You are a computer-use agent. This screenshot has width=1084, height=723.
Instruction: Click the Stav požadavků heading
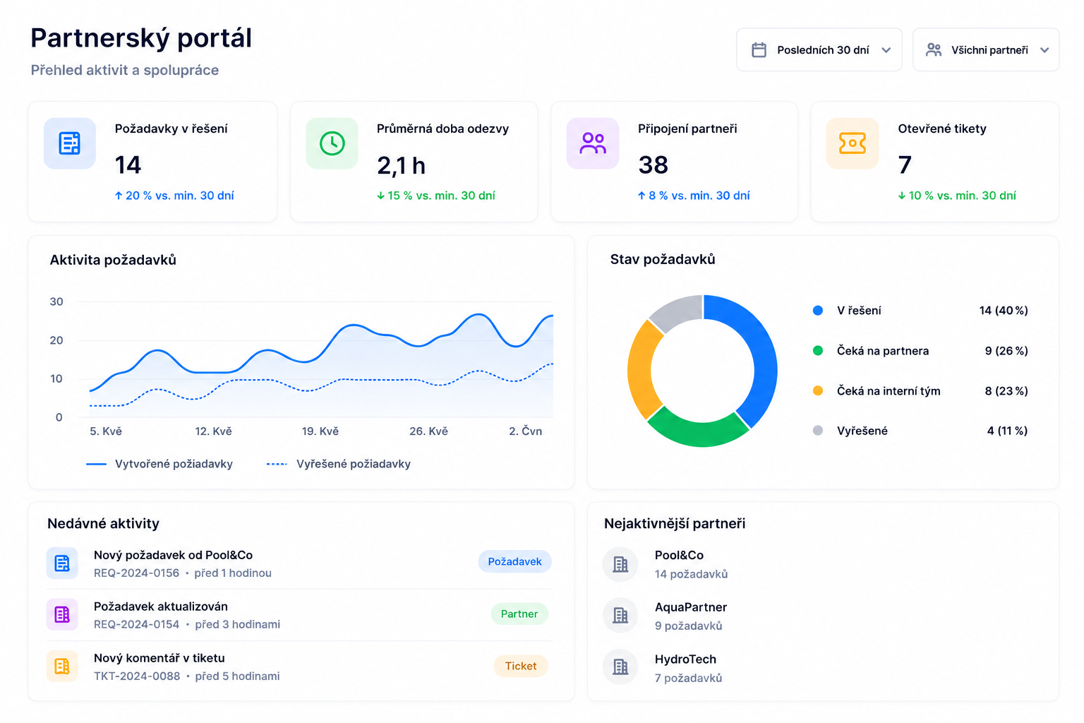[663, 260]
